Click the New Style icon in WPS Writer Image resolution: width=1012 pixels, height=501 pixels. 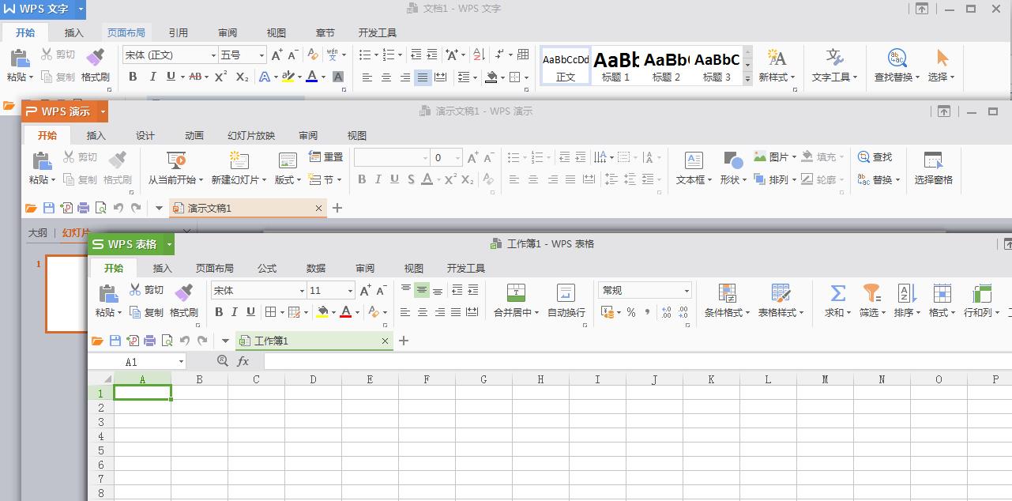click(777, 57)
